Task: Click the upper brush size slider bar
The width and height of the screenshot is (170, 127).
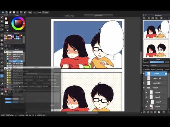Action: coord(12,99)
